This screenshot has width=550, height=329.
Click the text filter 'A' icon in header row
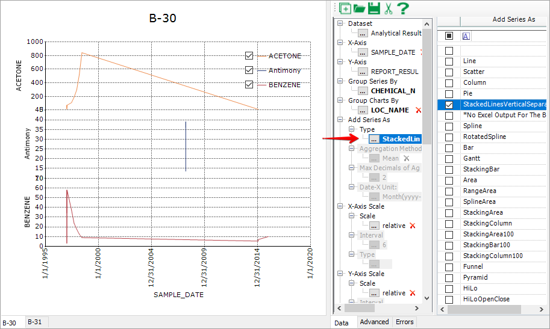tap(466, 35)
